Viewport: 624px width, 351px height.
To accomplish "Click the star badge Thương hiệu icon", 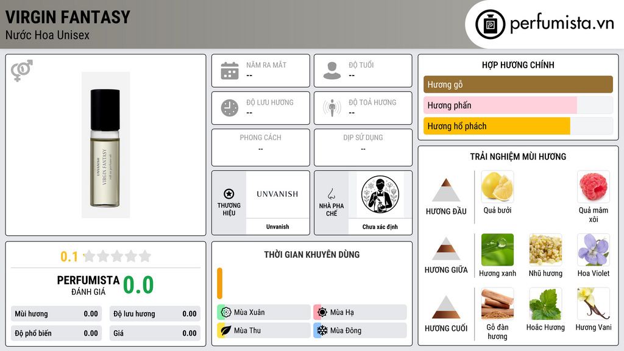I will [229, 194].
